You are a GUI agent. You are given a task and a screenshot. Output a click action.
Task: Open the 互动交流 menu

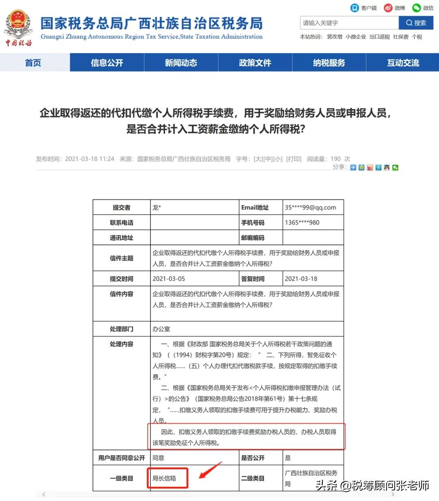[x=403, y=63]
